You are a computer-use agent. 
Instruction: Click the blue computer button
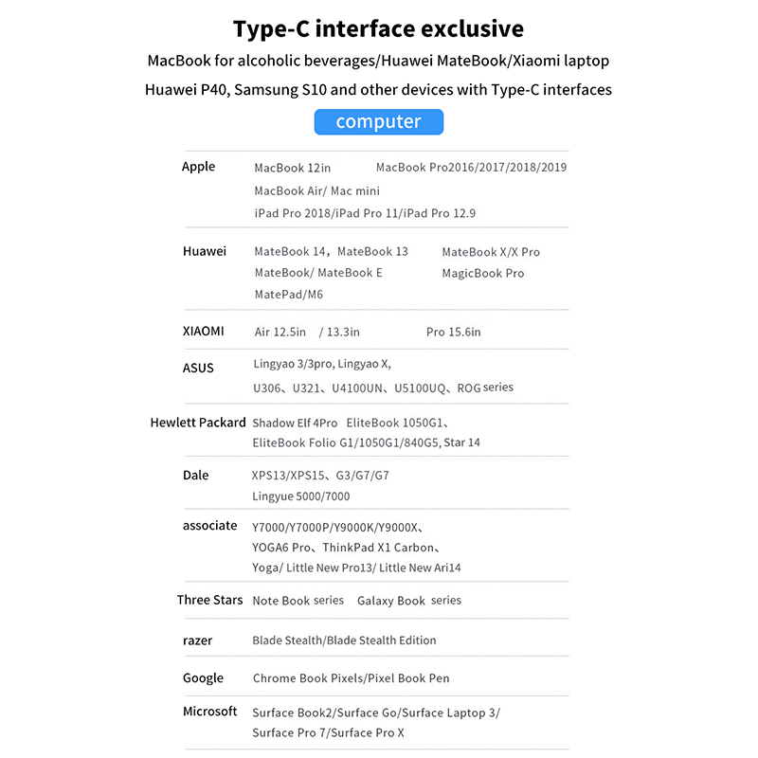click(x=378, y=121)
